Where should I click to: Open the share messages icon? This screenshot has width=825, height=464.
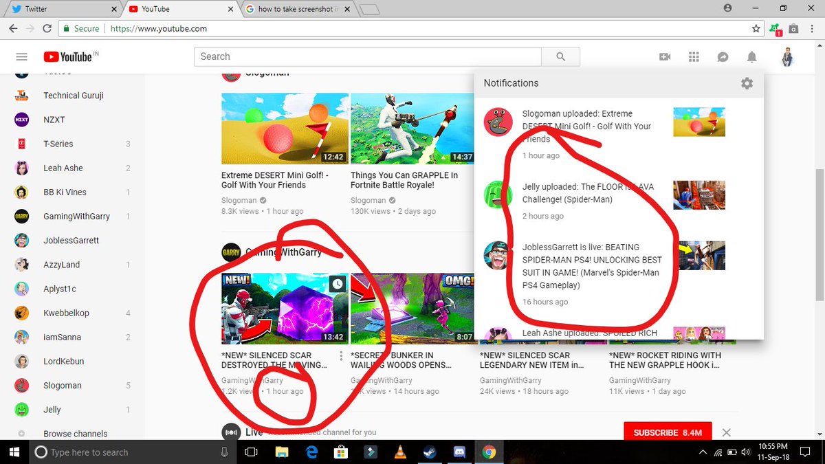click(723, 57)
